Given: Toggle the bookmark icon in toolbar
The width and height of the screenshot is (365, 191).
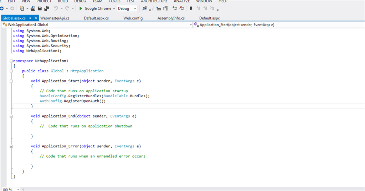Looking at the screenshot, I should pos(191,9).
